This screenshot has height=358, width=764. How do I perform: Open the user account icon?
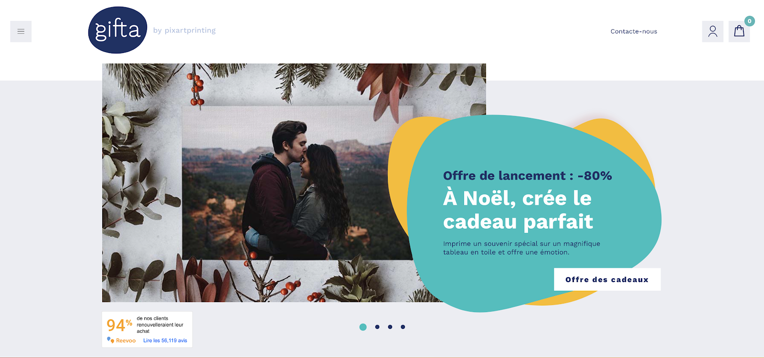click(x=712, y=32)
